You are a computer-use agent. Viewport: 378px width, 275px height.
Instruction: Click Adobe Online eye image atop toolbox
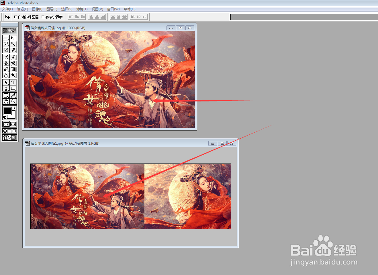(9, 31)
